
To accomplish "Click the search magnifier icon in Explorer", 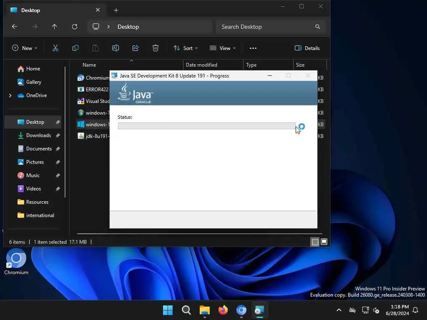I will (x=317, y=27).
